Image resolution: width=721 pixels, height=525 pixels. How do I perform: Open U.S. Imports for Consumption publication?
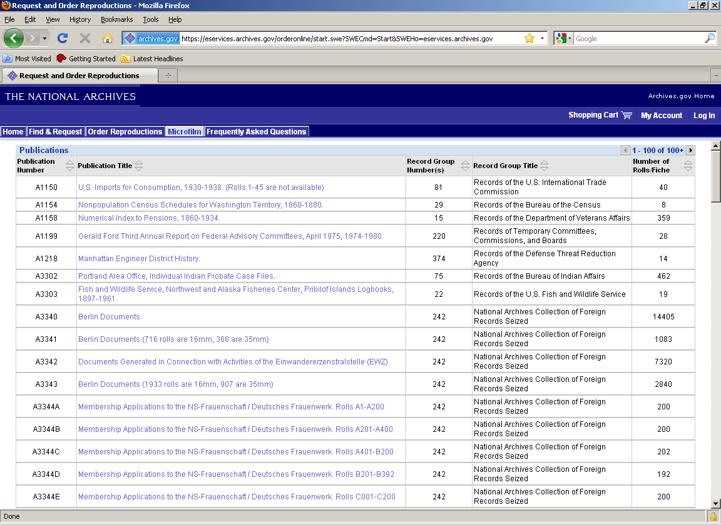(x=201, y=187)
